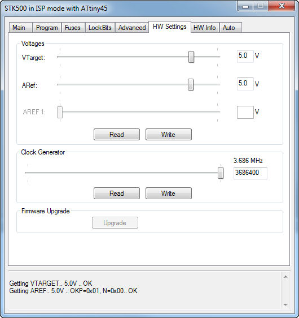The width and height of the screenshot is (299, 318).
Task: Select the LockBits tab
Action: (100, 28)
